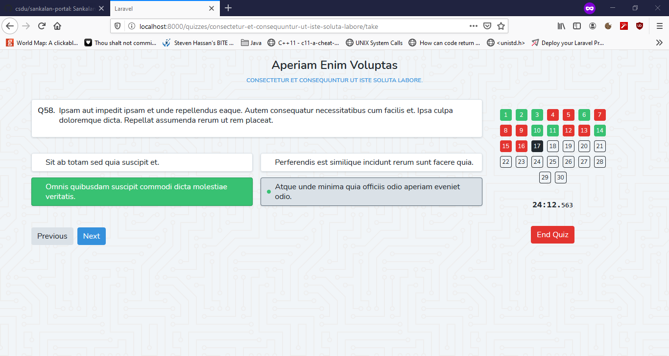Open the Library toolbar icon
Screen dimensions: 669x356
[x=561, y=26]
